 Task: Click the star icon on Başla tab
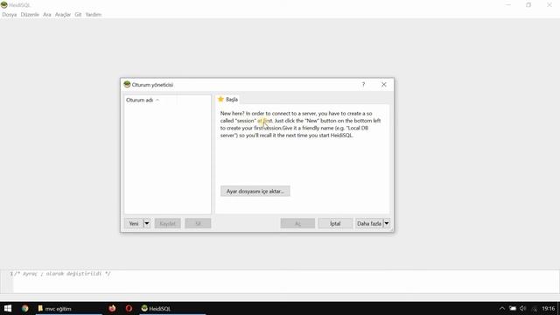220,99
